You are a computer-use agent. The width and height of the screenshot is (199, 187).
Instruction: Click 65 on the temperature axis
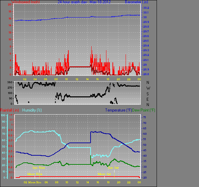[x=145, y=128]
